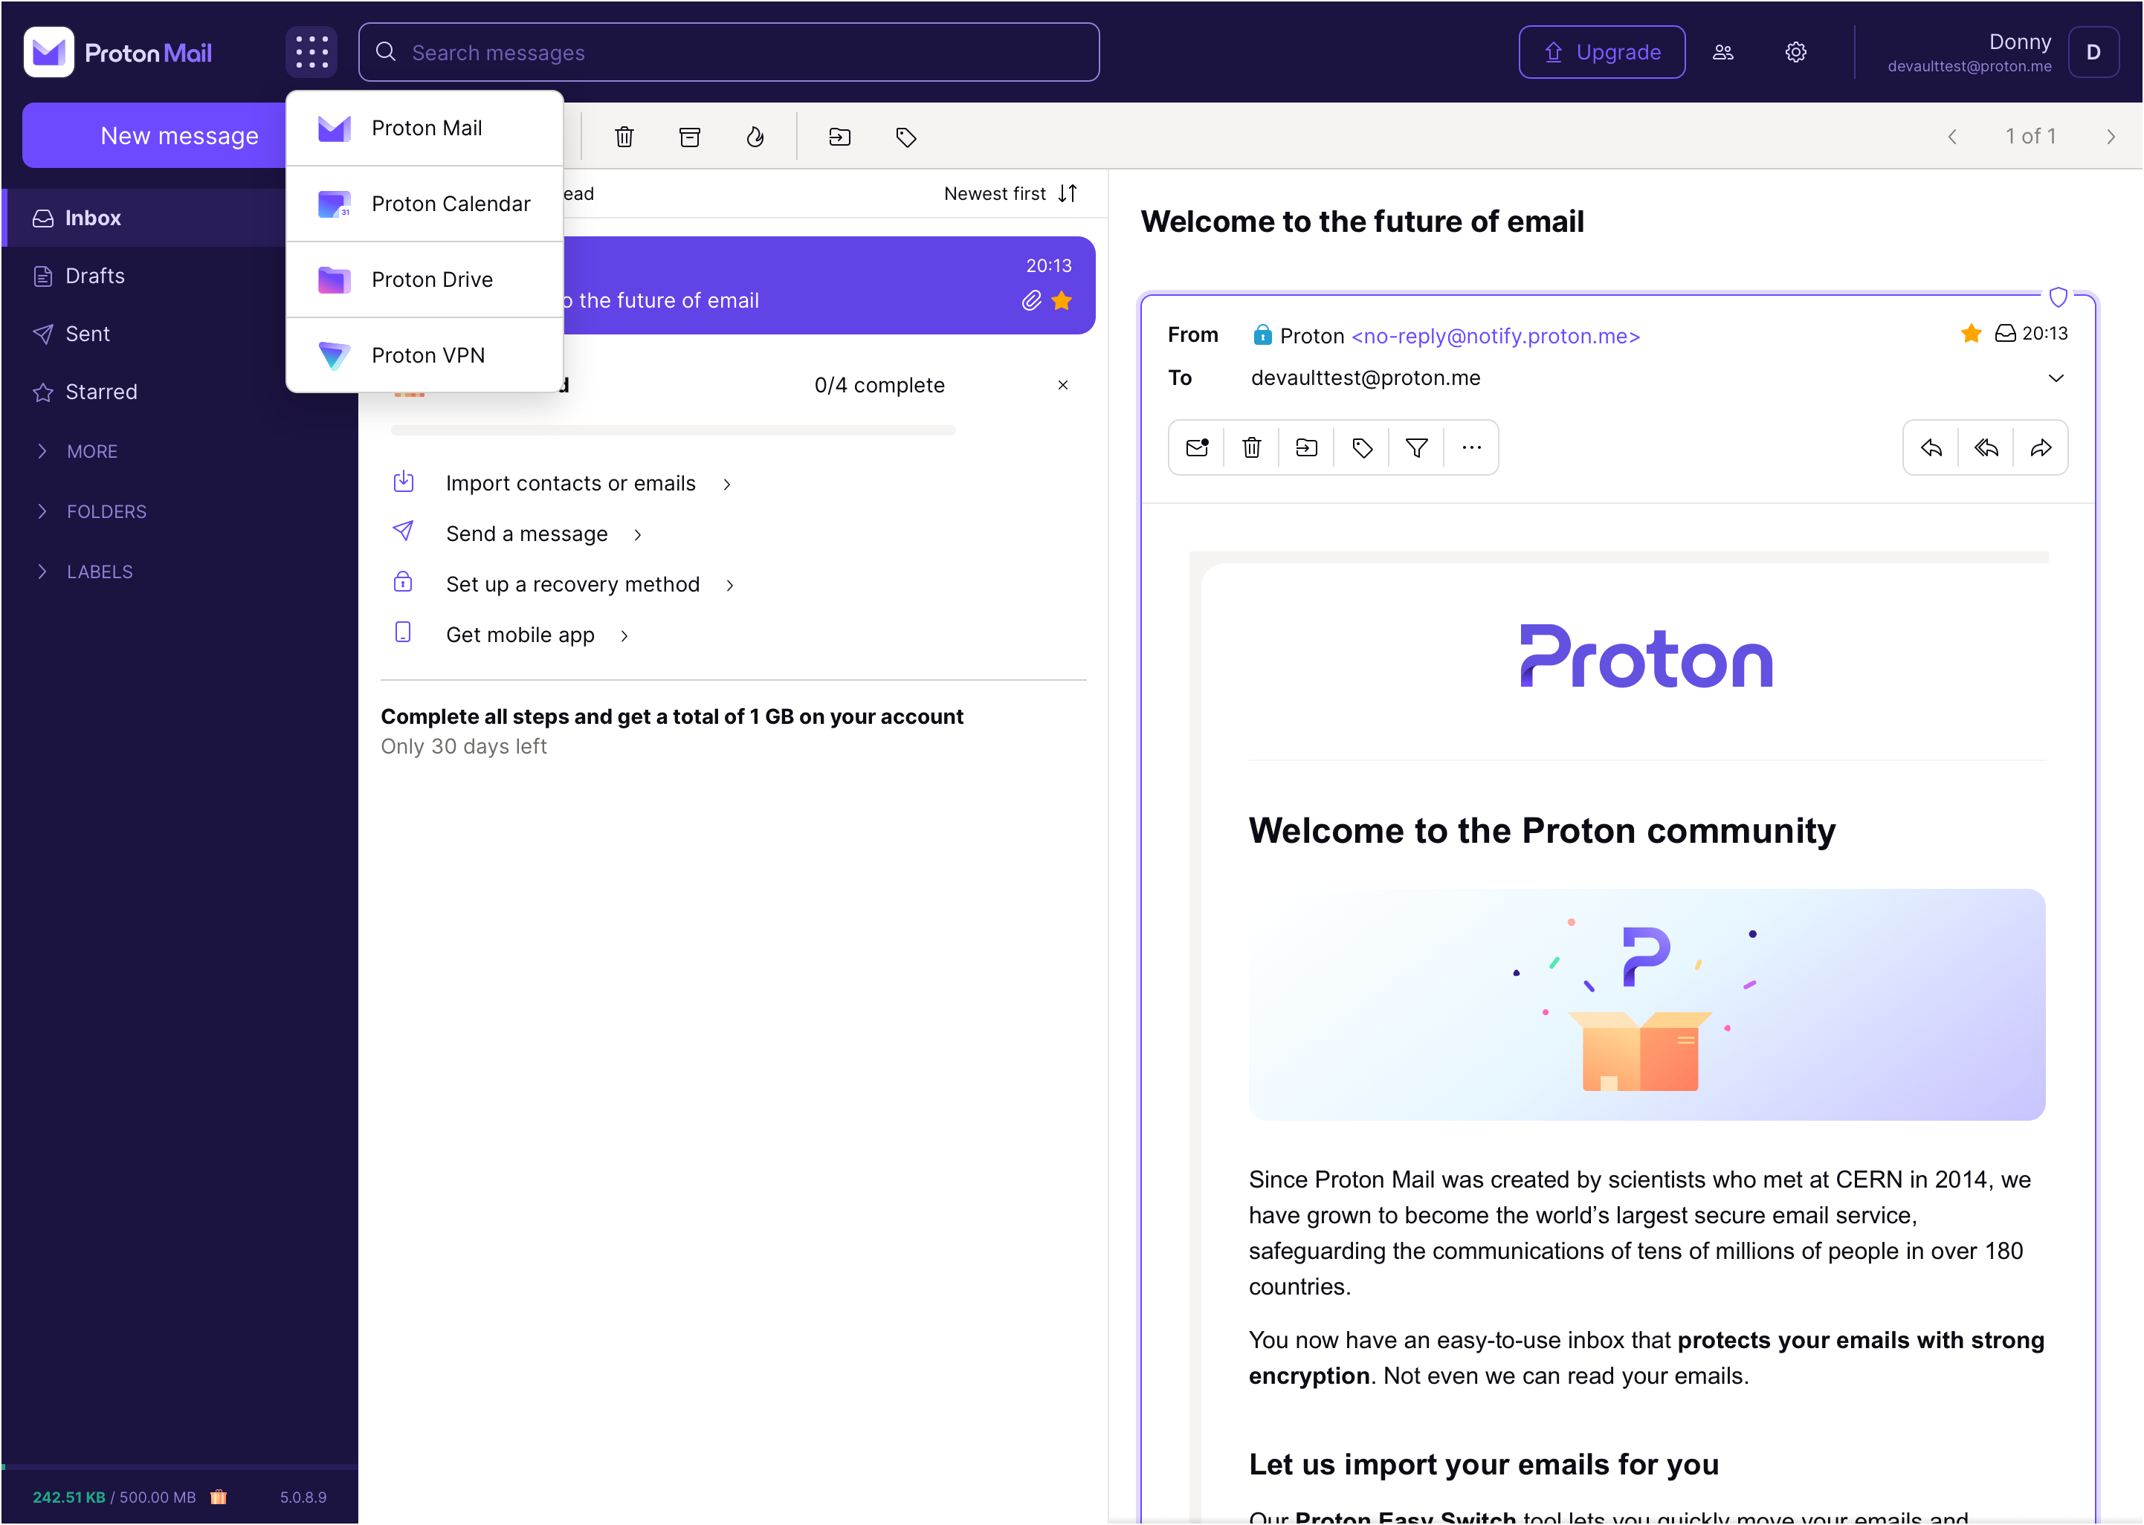Expand the FOLDERS section

click(107, 511)
